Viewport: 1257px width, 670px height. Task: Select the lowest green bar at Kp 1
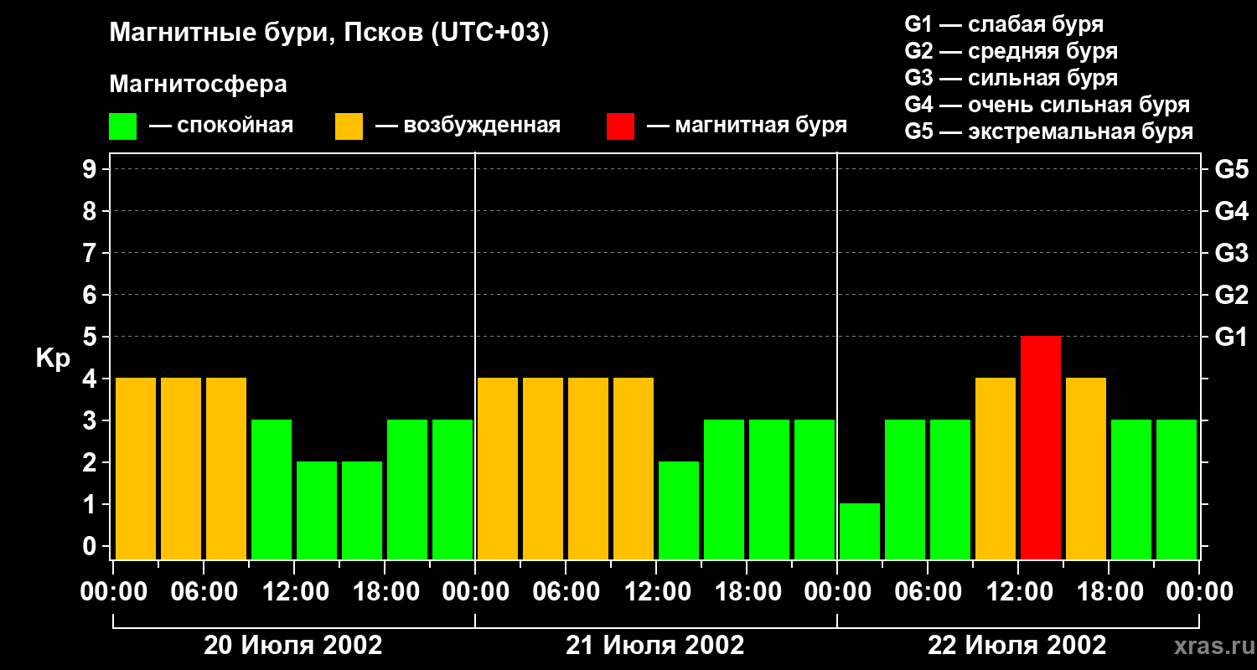[860, 531]
